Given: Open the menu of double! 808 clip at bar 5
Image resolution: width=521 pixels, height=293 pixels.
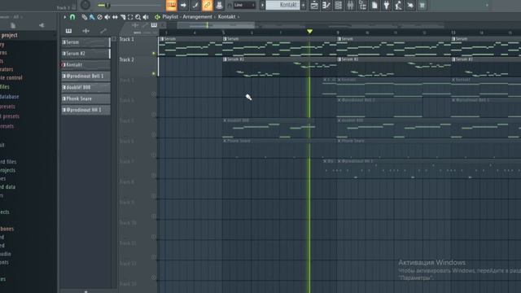Looking at the screenshot, I should pyautogui.click(x=225, y=120).
